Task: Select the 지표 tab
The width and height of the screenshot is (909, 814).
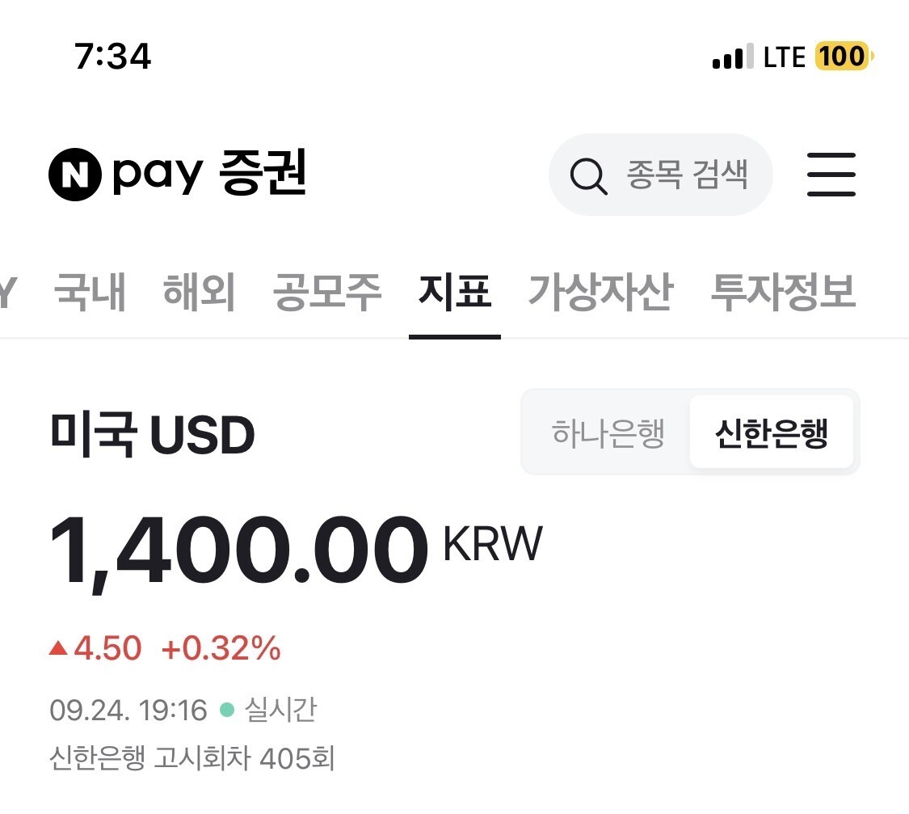Action: (454, 292)
